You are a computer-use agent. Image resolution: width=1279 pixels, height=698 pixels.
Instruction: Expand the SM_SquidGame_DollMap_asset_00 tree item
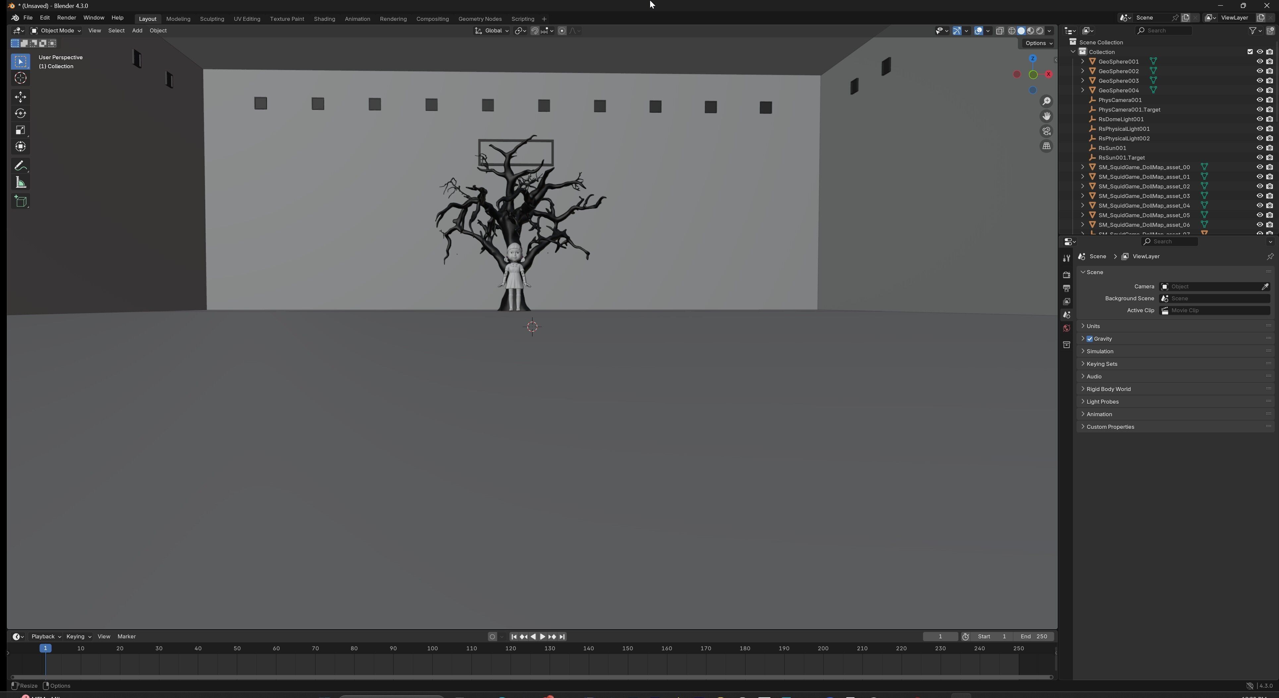(1083, 167)
